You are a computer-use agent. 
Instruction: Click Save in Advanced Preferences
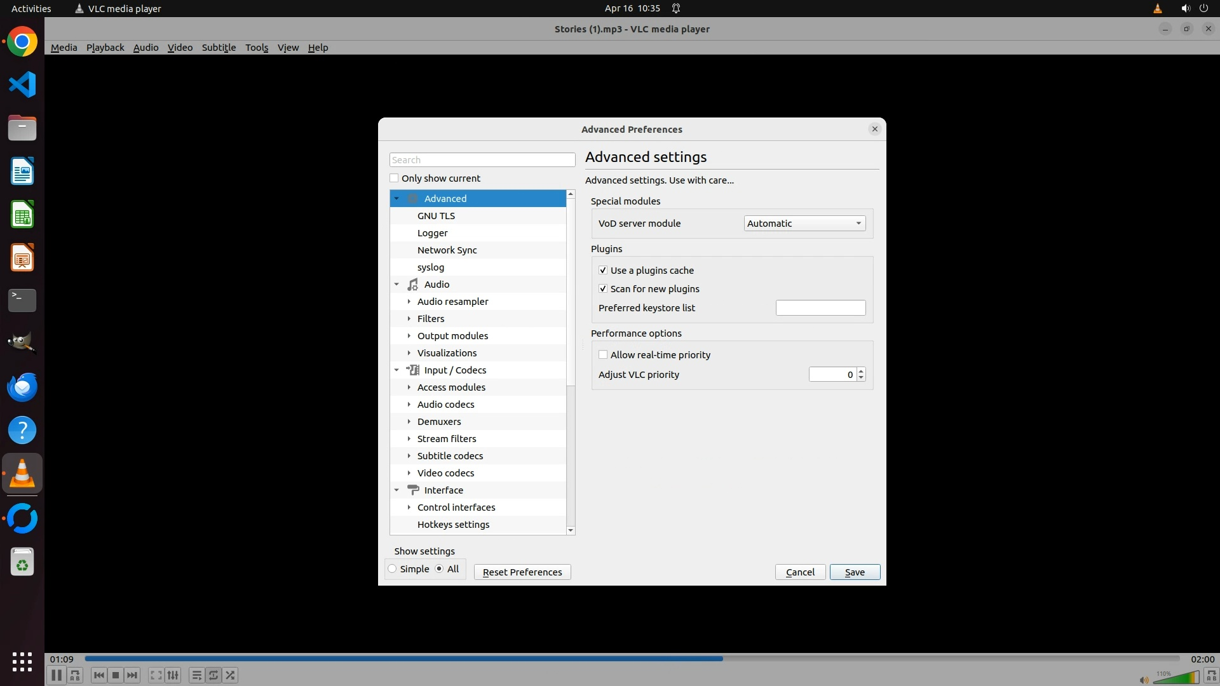tap(854, 572)
